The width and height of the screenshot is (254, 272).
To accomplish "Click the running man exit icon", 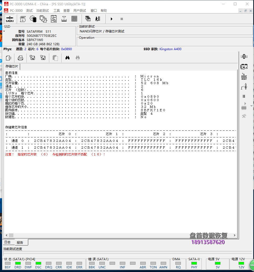I will tap(98, 19).
